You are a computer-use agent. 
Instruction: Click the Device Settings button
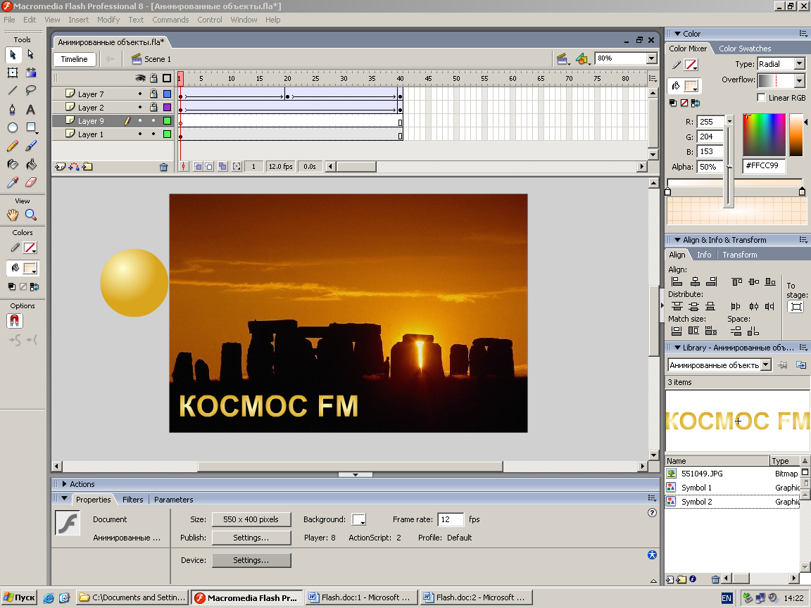[251, 560]
